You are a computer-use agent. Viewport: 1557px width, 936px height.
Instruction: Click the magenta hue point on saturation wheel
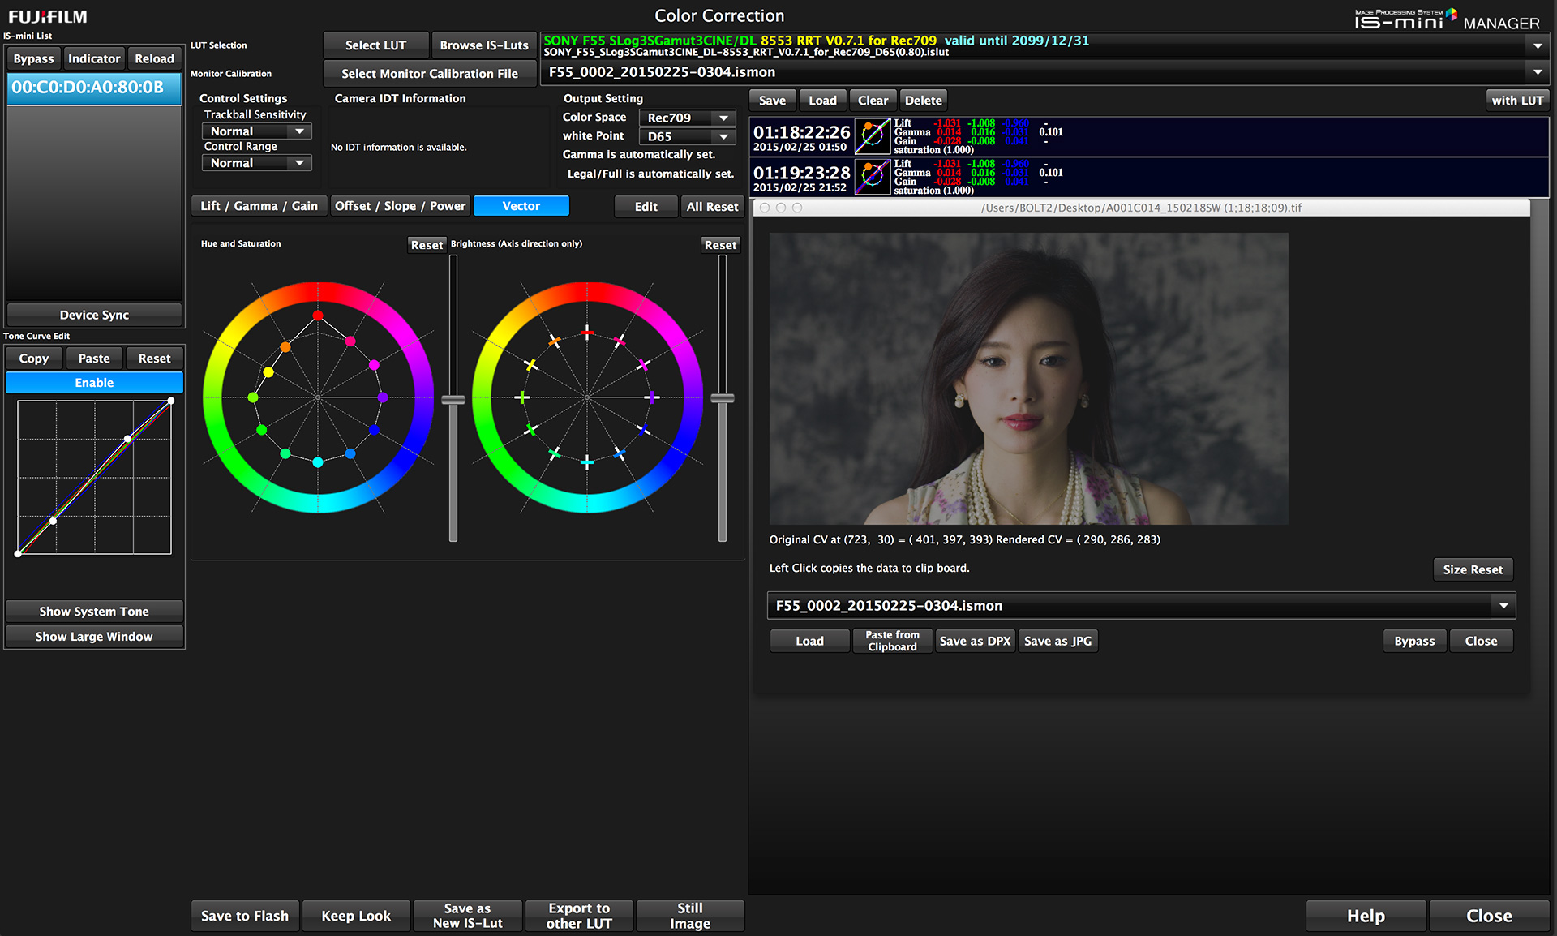374,365
